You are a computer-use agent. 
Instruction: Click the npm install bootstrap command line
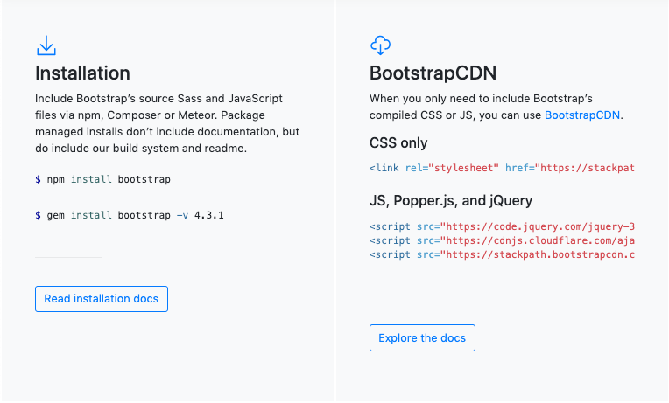point(102,179)
